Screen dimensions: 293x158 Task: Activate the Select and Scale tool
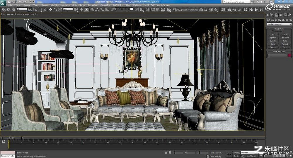click(60, 10)
